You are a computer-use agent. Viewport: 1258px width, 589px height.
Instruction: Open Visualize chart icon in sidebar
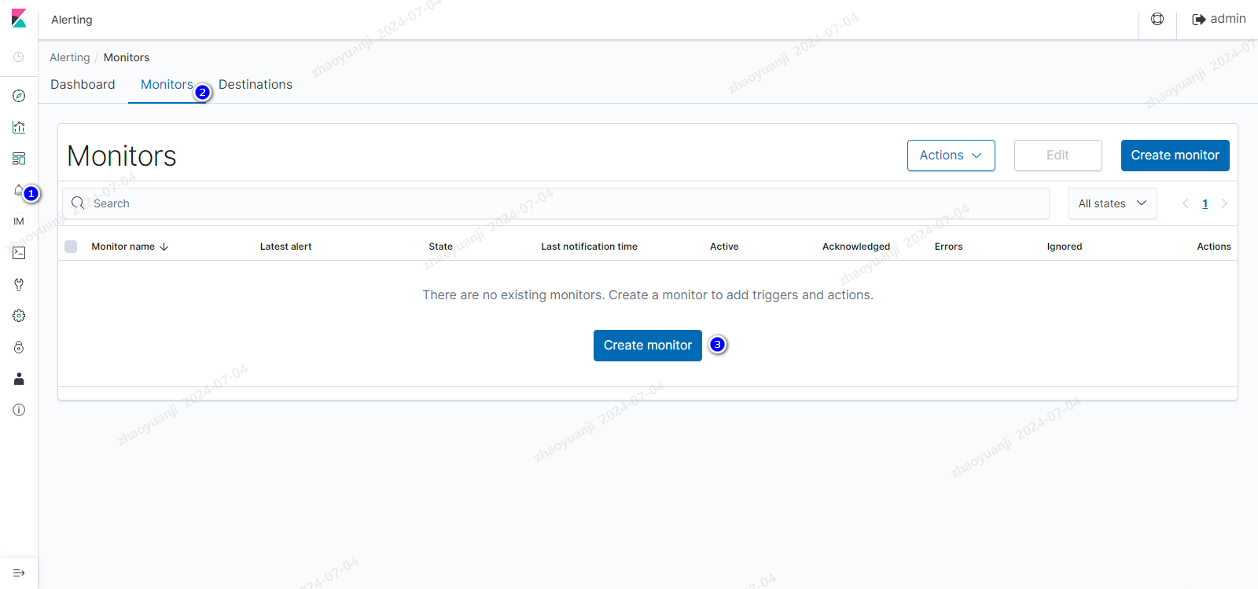pos(19,127)
